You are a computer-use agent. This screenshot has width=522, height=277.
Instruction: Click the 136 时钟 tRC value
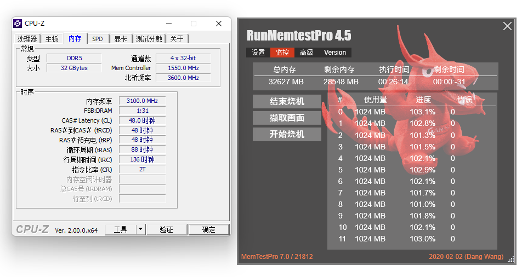pyautogui.click(x=142, y=160)
